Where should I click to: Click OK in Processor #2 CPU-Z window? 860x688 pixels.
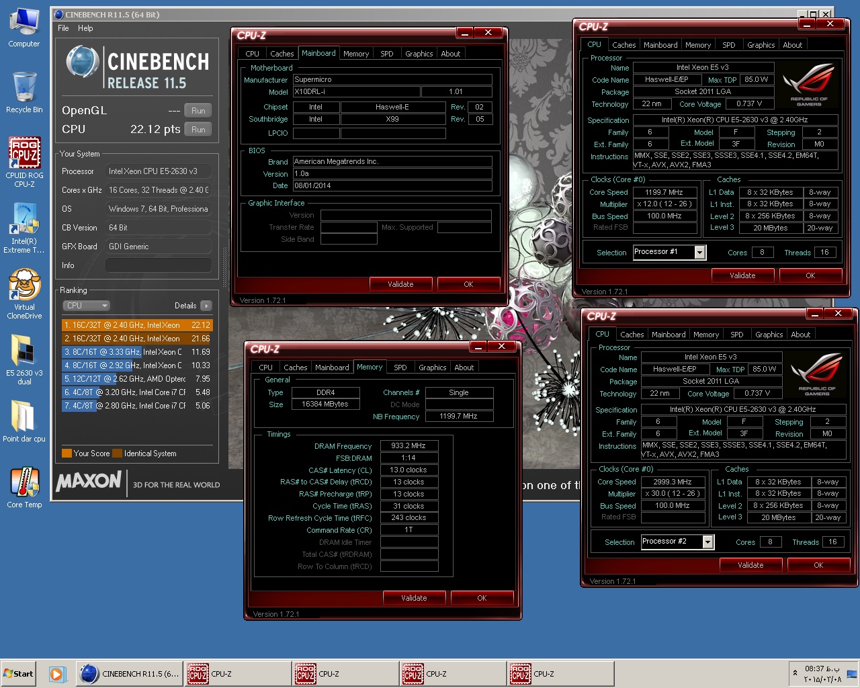pyautogui.click(x=818, y=565)
